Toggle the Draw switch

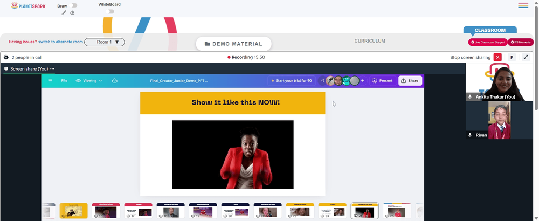pos(73,5)
